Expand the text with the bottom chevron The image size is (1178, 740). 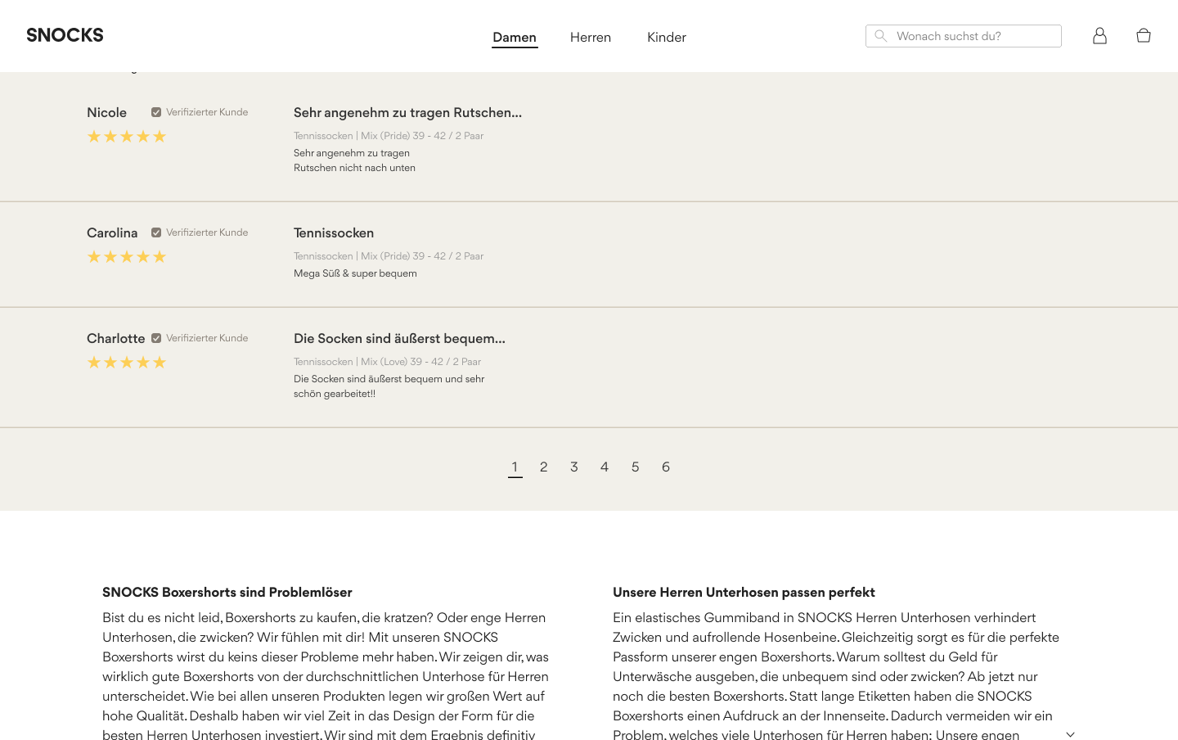[x=1070, y=734]
